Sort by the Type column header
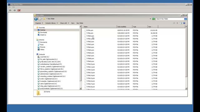Viewport: 200px width, 112px height. click(140, 27)
